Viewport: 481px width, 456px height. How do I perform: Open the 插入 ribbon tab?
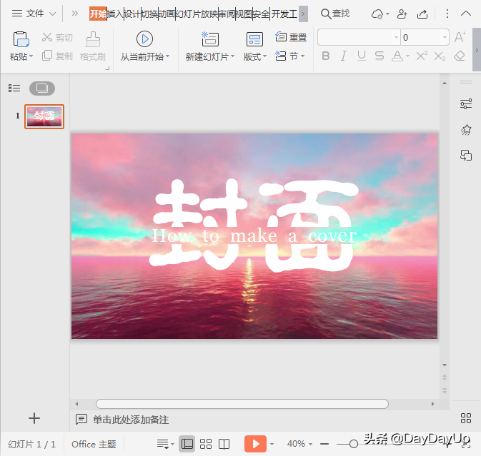tap(115, 14)
